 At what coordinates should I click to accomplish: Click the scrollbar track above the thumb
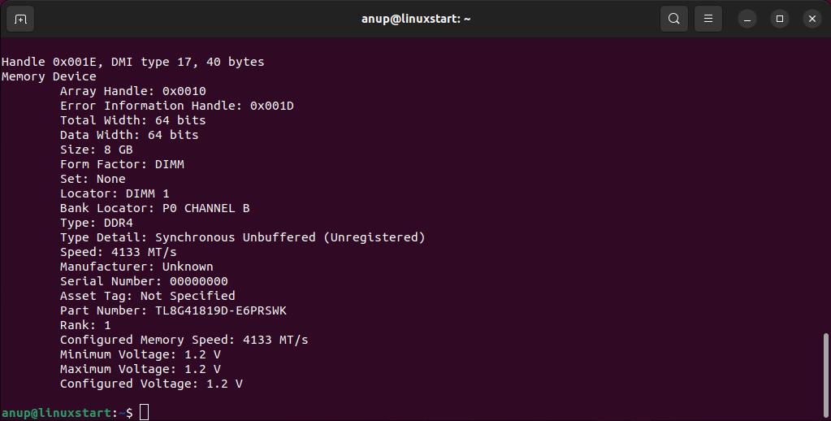(x=825, y=185)
